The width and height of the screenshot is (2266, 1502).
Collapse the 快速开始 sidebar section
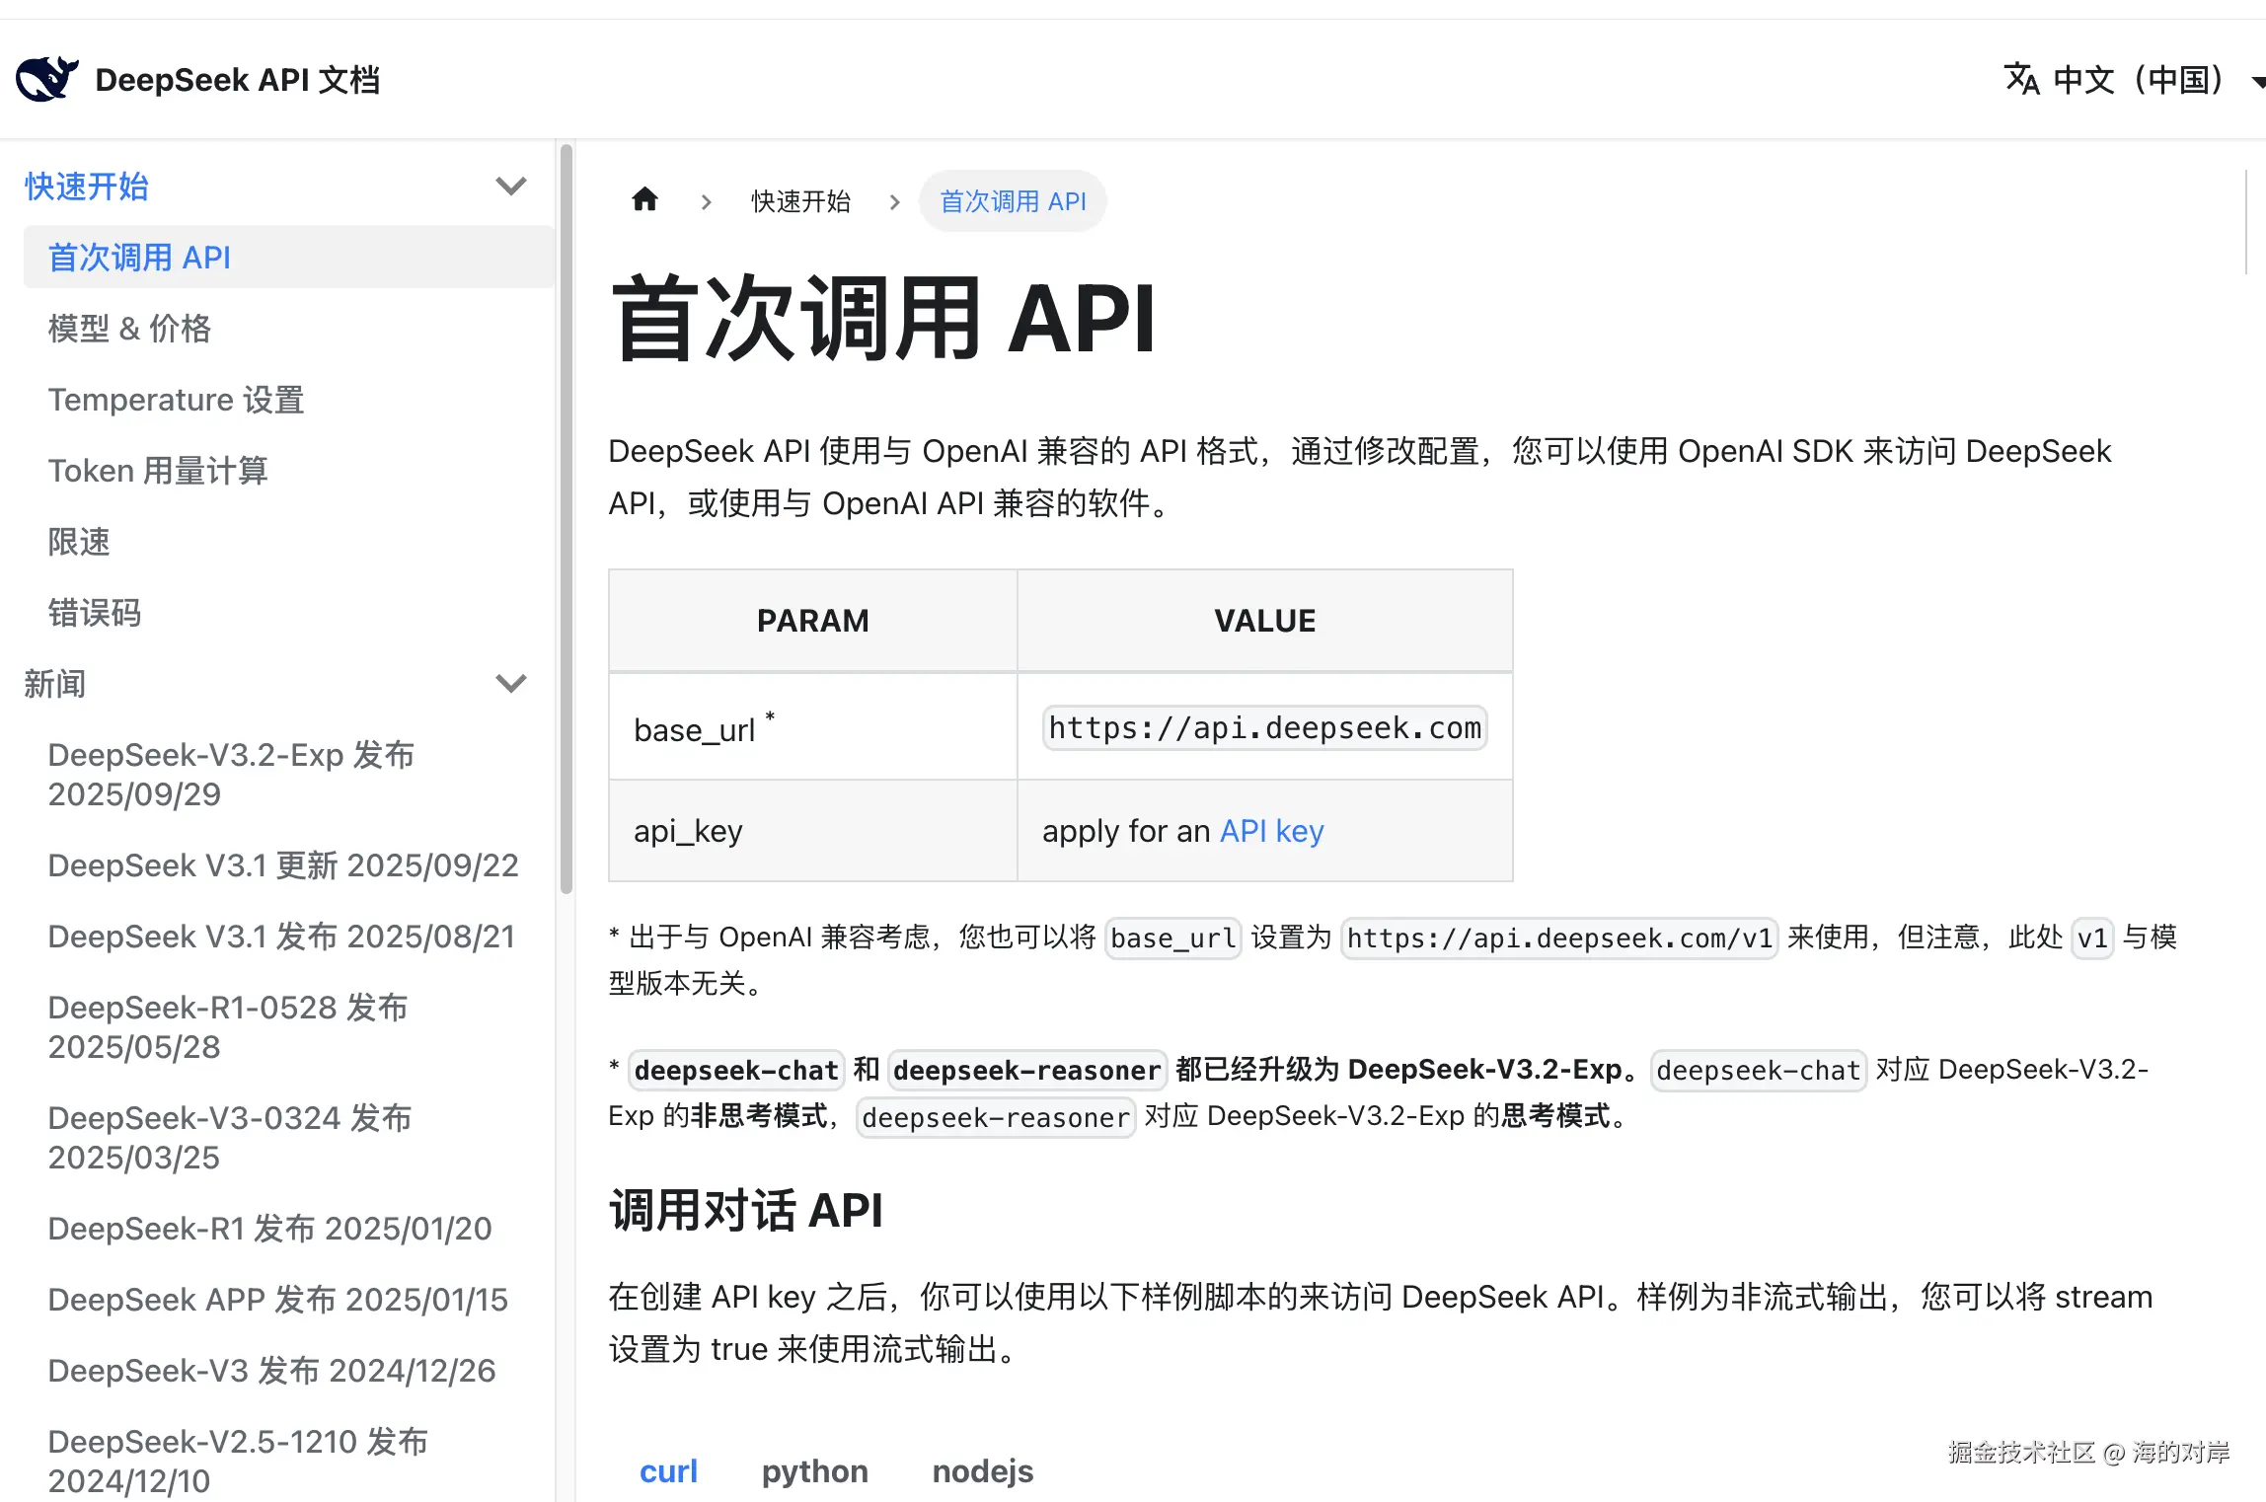pyautogui.click(x=510, y=186)
